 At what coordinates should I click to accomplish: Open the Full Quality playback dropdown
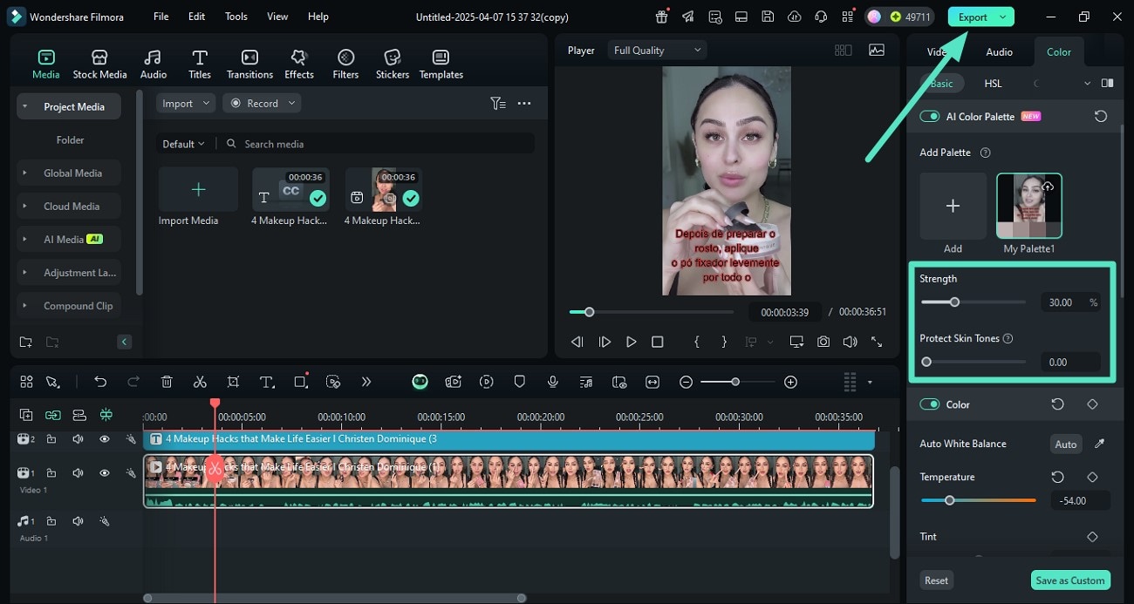(x=657, y=51)
